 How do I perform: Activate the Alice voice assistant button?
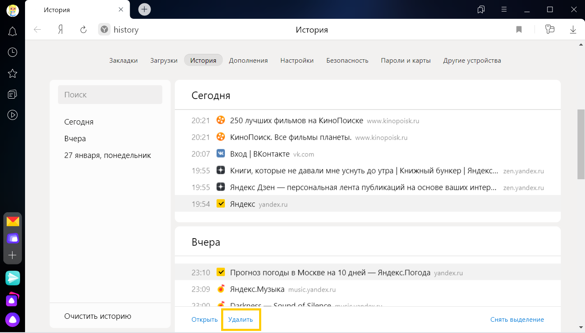pos(13,320)
